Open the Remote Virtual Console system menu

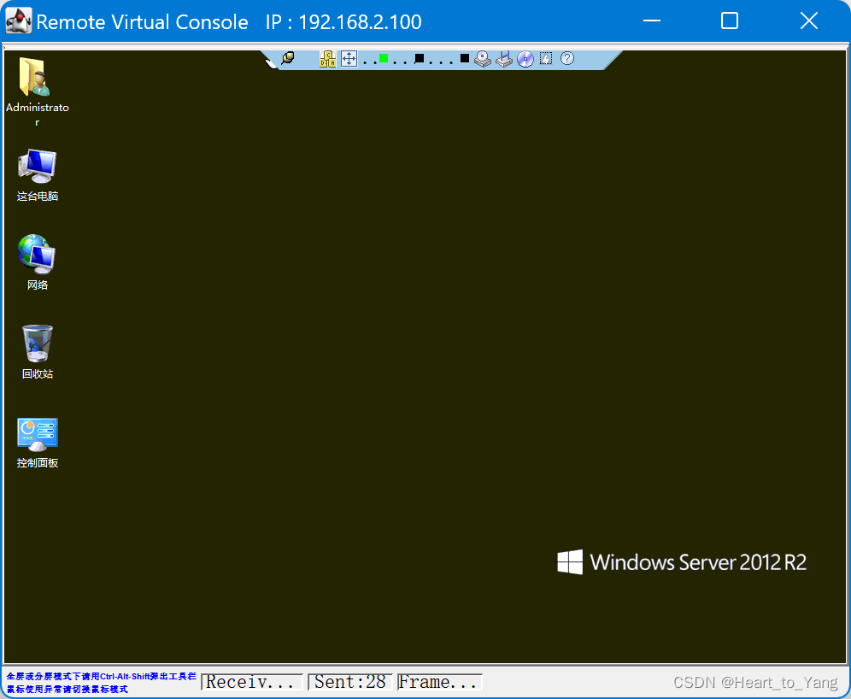[17, 20]
